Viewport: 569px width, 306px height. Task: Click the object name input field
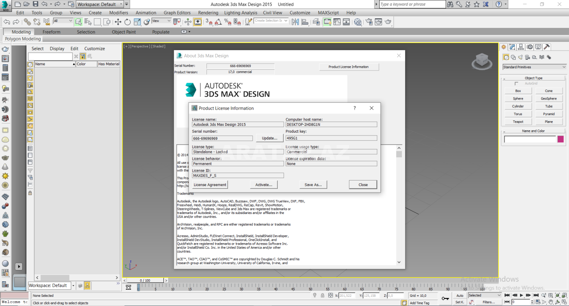tap(530, 139)
